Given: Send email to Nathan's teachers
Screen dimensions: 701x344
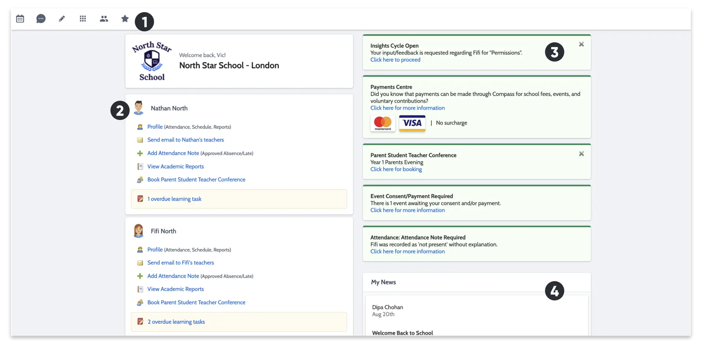Looking at the screenshot, I should 185,140.
